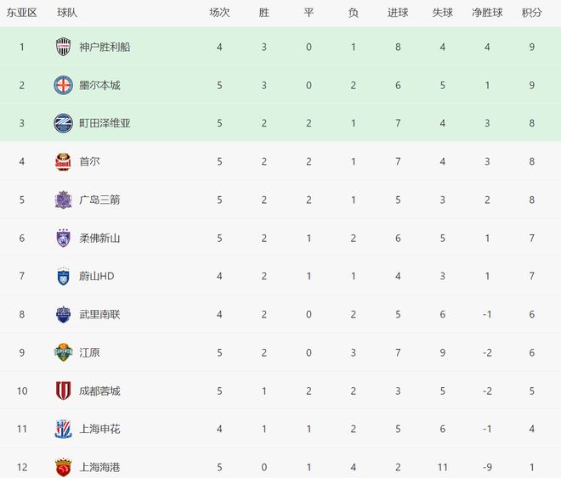
Task: Open the 上海海港 team link
Action: click(x=99, y=467)
